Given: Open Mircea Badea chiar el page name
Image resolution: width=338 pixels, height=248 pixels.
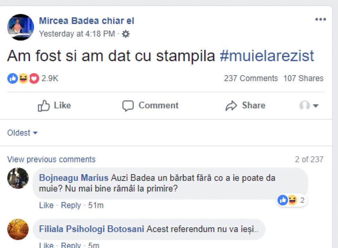Looking at the screenshot, I should pyautogui.click(x=86, y=21).
